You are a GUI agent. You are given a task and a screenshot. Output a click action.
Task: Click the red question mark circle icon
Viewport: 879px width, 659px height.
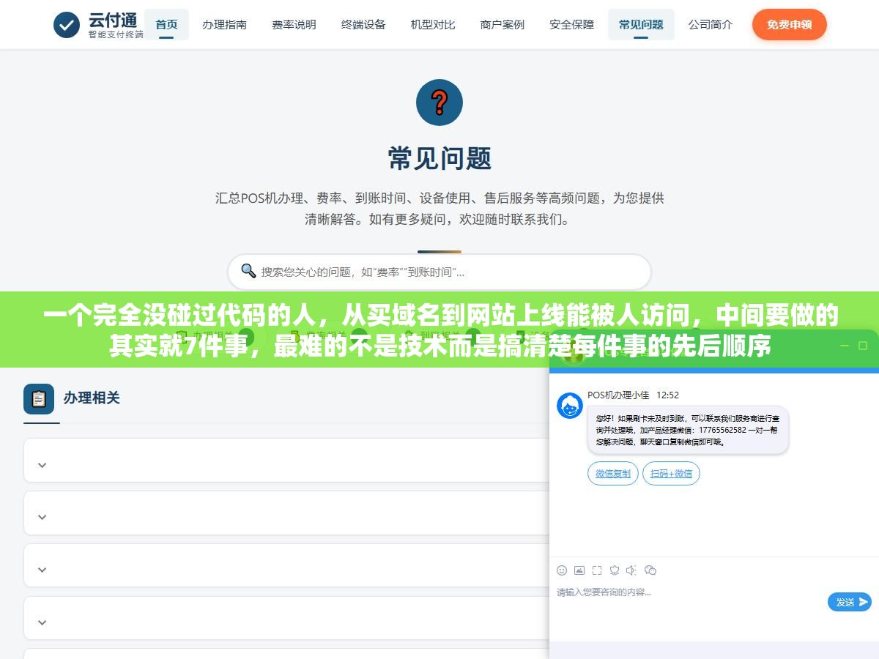click(x=439, y=103)
